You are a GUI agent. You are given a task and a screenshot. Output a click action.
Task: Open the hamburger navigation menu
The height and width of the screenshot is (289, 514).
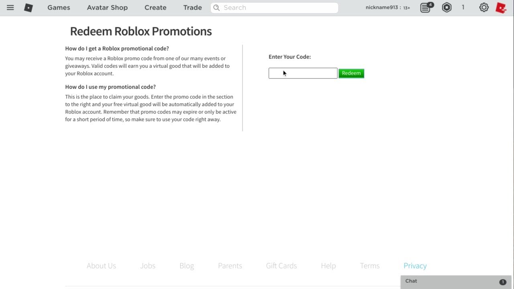click(x=10, y=8)
